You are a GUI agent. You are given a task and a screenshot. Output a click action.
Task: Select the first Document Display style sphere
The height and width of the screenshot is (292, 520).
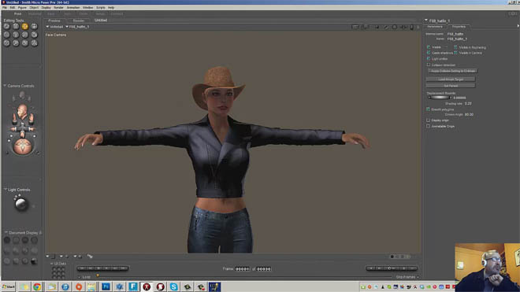[x=7, y=240]
